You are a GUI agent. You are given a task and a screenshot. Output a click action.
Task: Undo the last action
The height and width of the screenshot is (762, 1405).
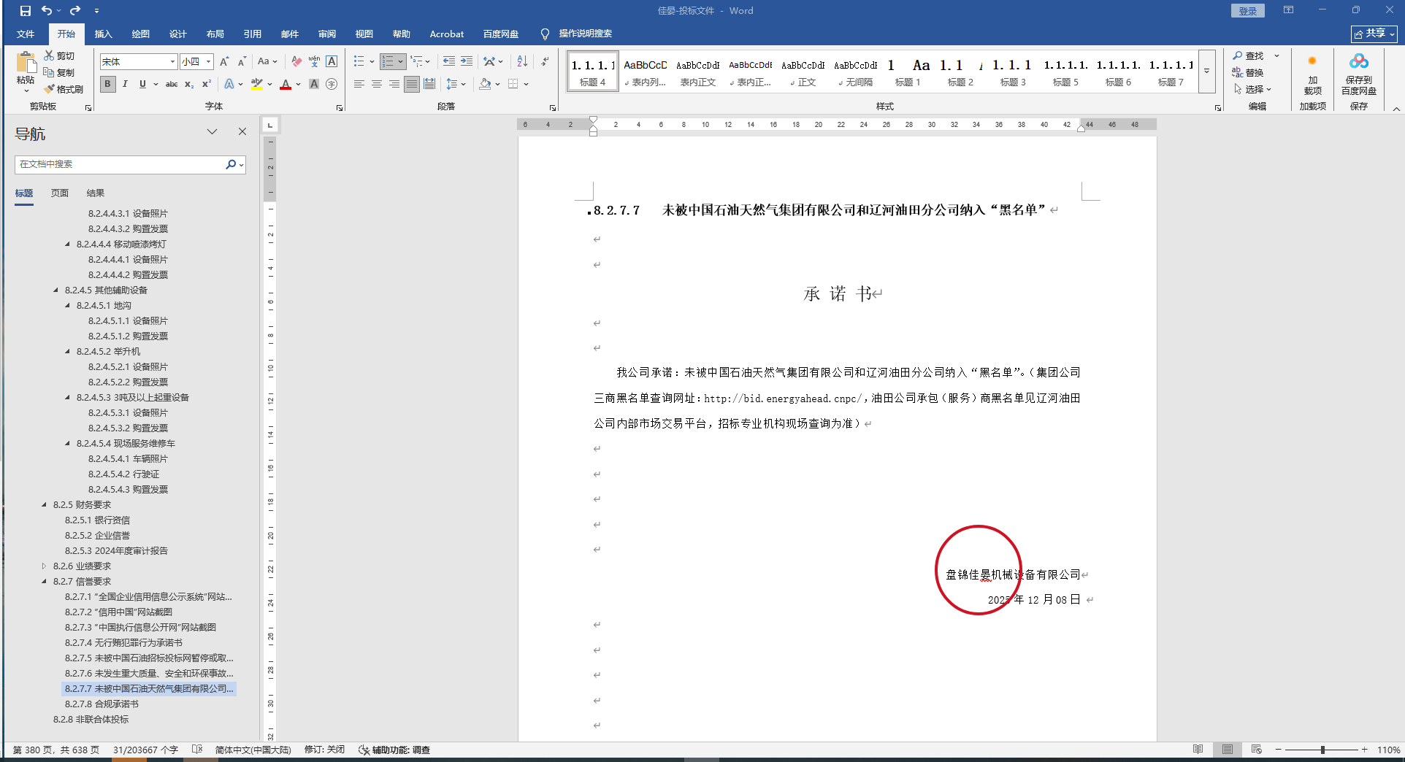(x=47, y=11)
